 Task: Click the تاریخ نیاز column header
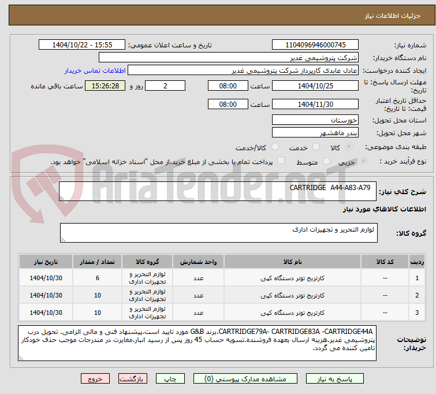tap(46, 262)
